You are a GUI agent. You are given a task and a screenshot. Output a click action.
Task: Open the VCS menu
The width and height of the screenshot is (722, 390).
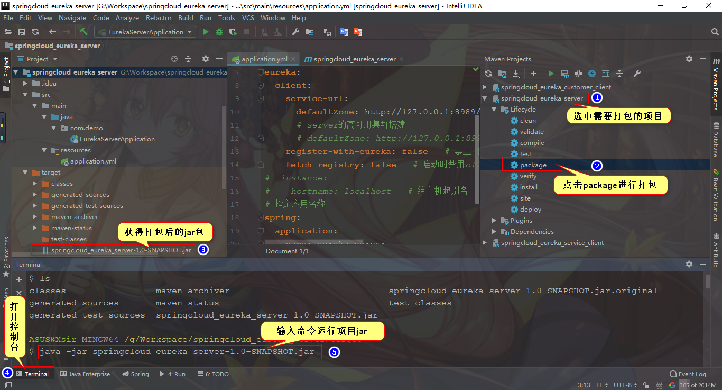click(248, 17)
